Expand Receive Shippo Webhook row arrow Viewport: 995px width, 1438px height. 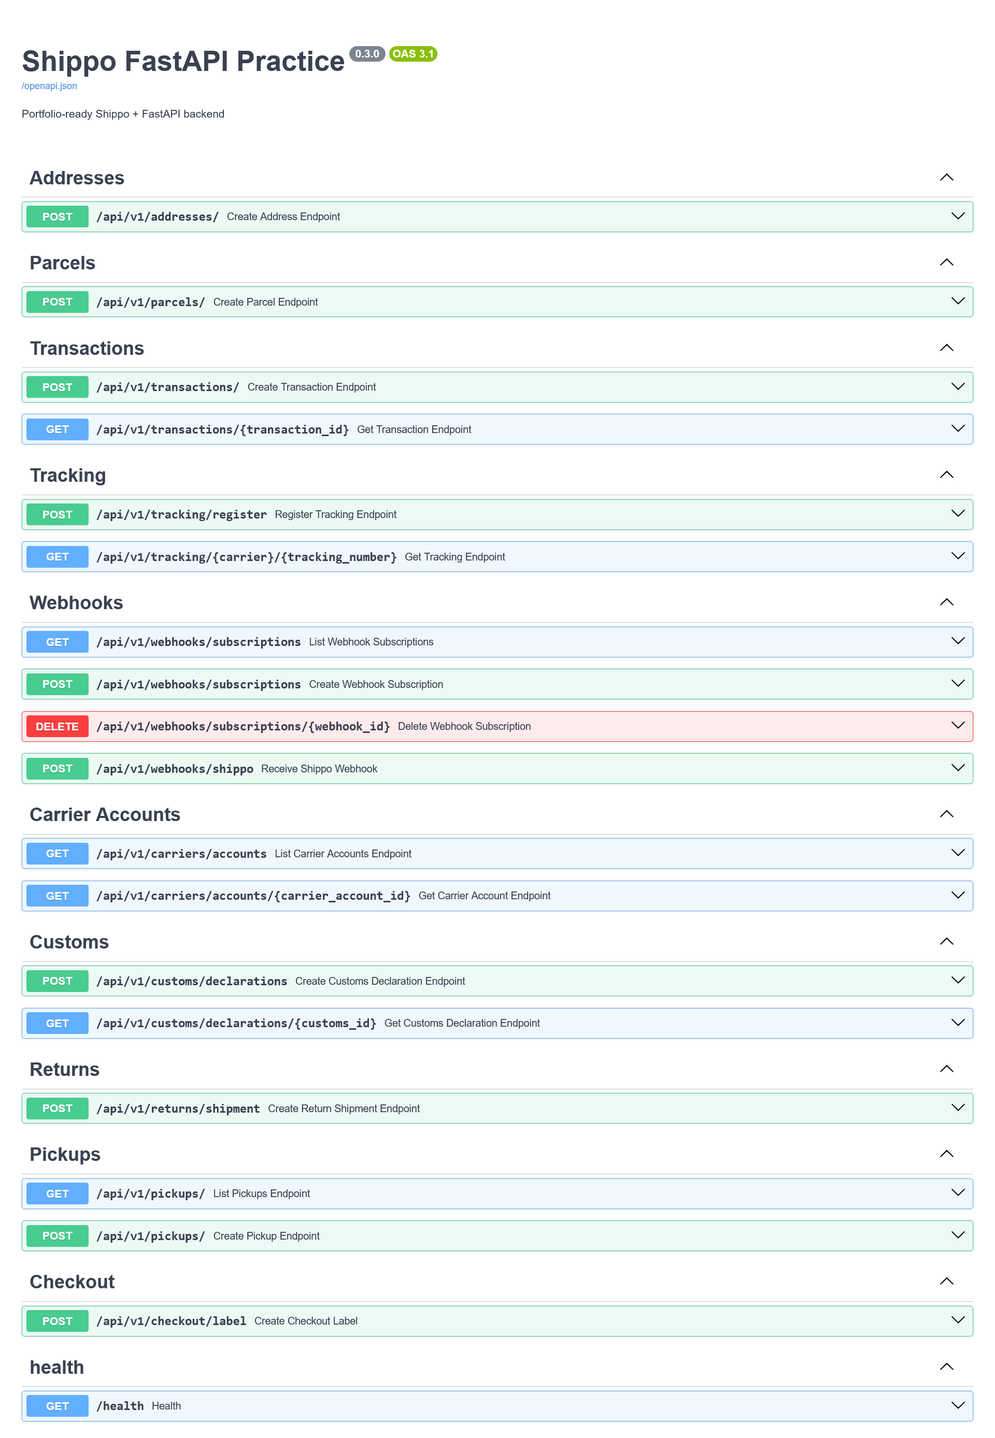click(x=958, y=768)
